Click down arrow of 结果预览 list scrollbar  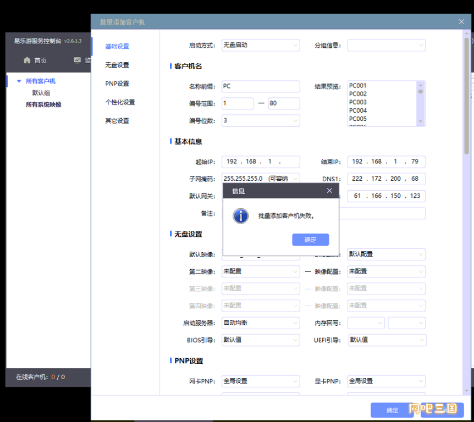[421, 121]
